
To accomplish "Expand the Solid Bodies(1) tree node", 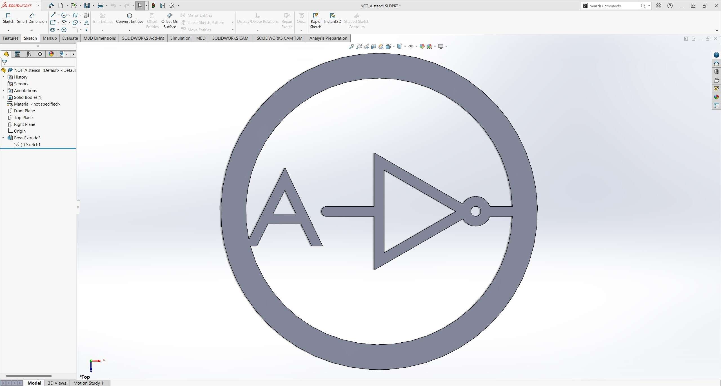I will (x=3, y=97).
